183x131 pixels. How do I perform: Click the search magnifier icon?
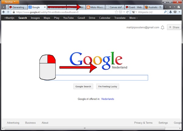pos(165,12)
